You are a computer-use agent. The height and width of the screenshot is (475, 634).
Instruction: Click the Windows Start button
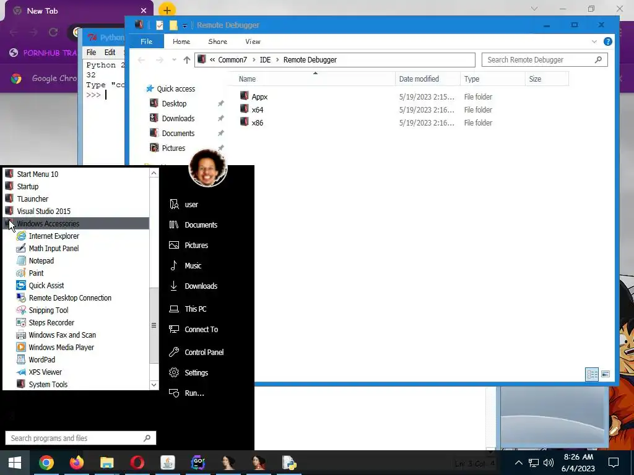pos(15,463)
